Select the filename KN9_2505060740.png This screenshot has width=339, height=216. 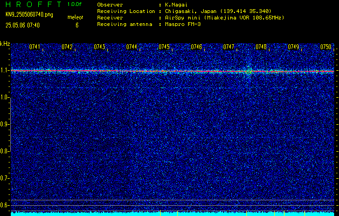[29, 15]
